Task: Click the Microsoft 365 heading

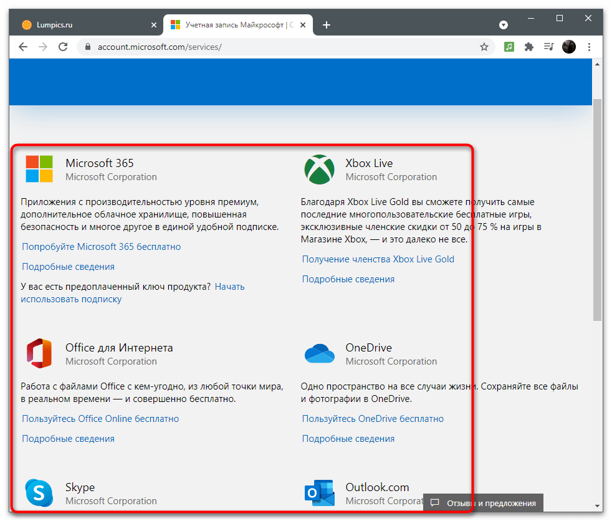Action: click(x=100, y=163)
